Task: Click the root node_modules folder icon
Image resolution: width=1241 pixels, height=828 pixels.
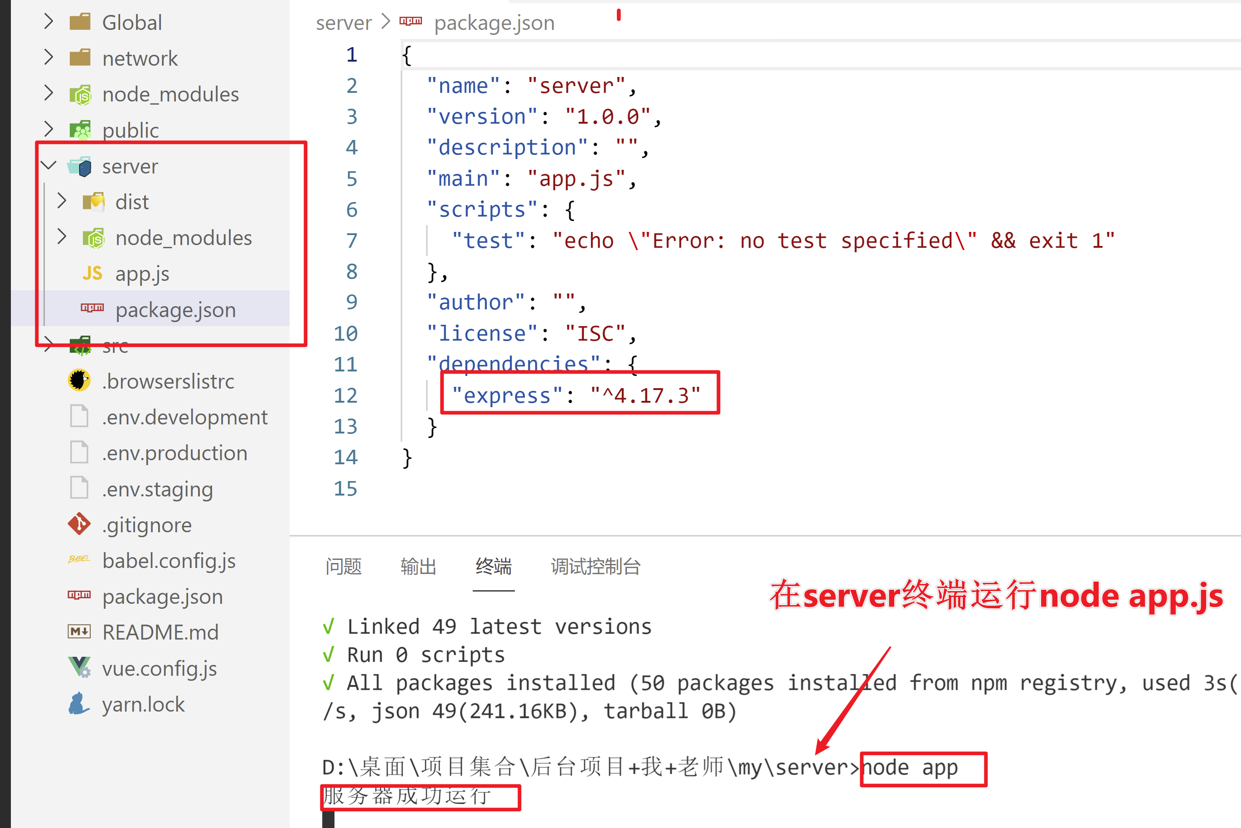Action: [80, 95]
